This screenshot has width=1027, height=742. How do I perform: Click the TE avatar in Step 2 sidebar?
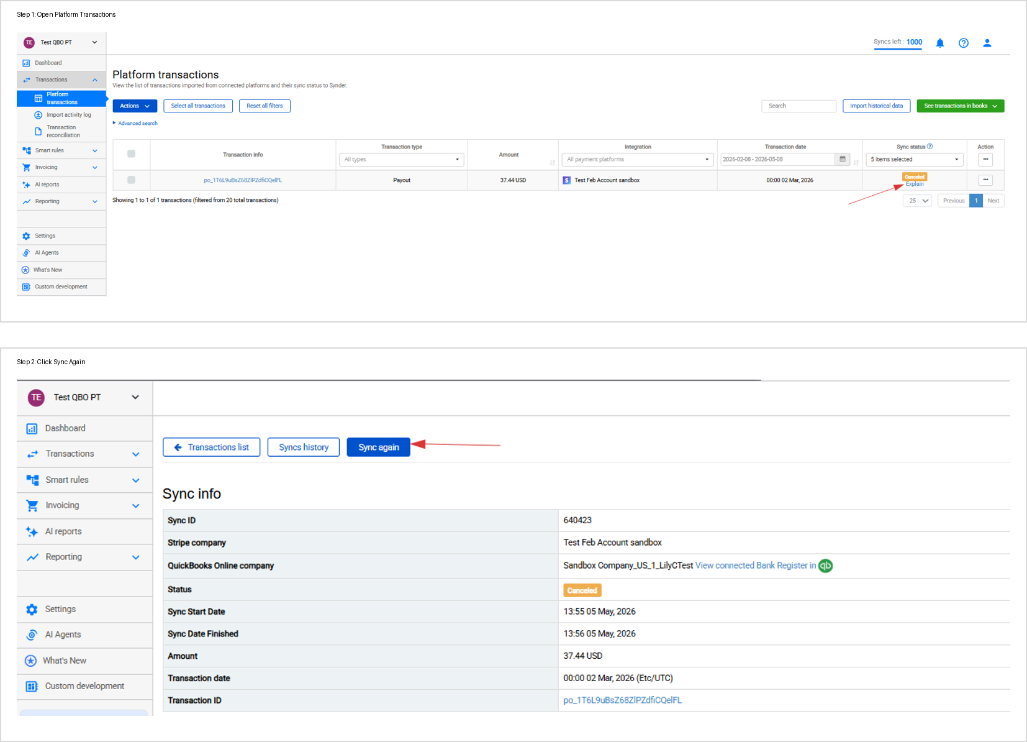pos(36,397)
